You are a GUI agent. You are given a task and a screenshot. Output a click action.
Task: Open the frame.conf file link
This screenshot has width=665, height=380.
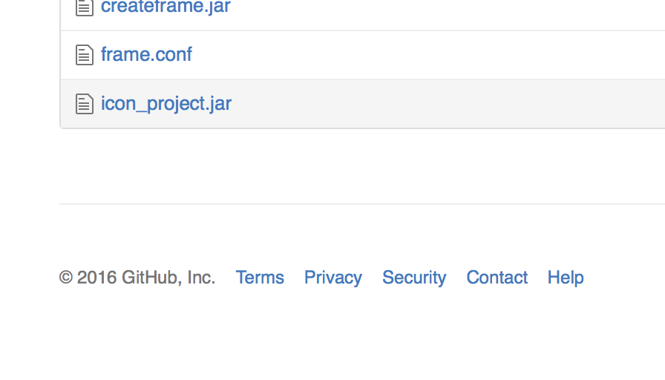(146, 55)
